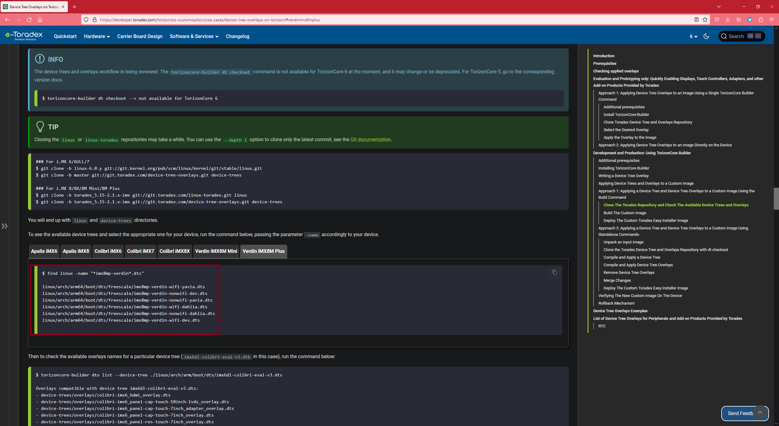Go back to the previous page

[x=7, y=20]
